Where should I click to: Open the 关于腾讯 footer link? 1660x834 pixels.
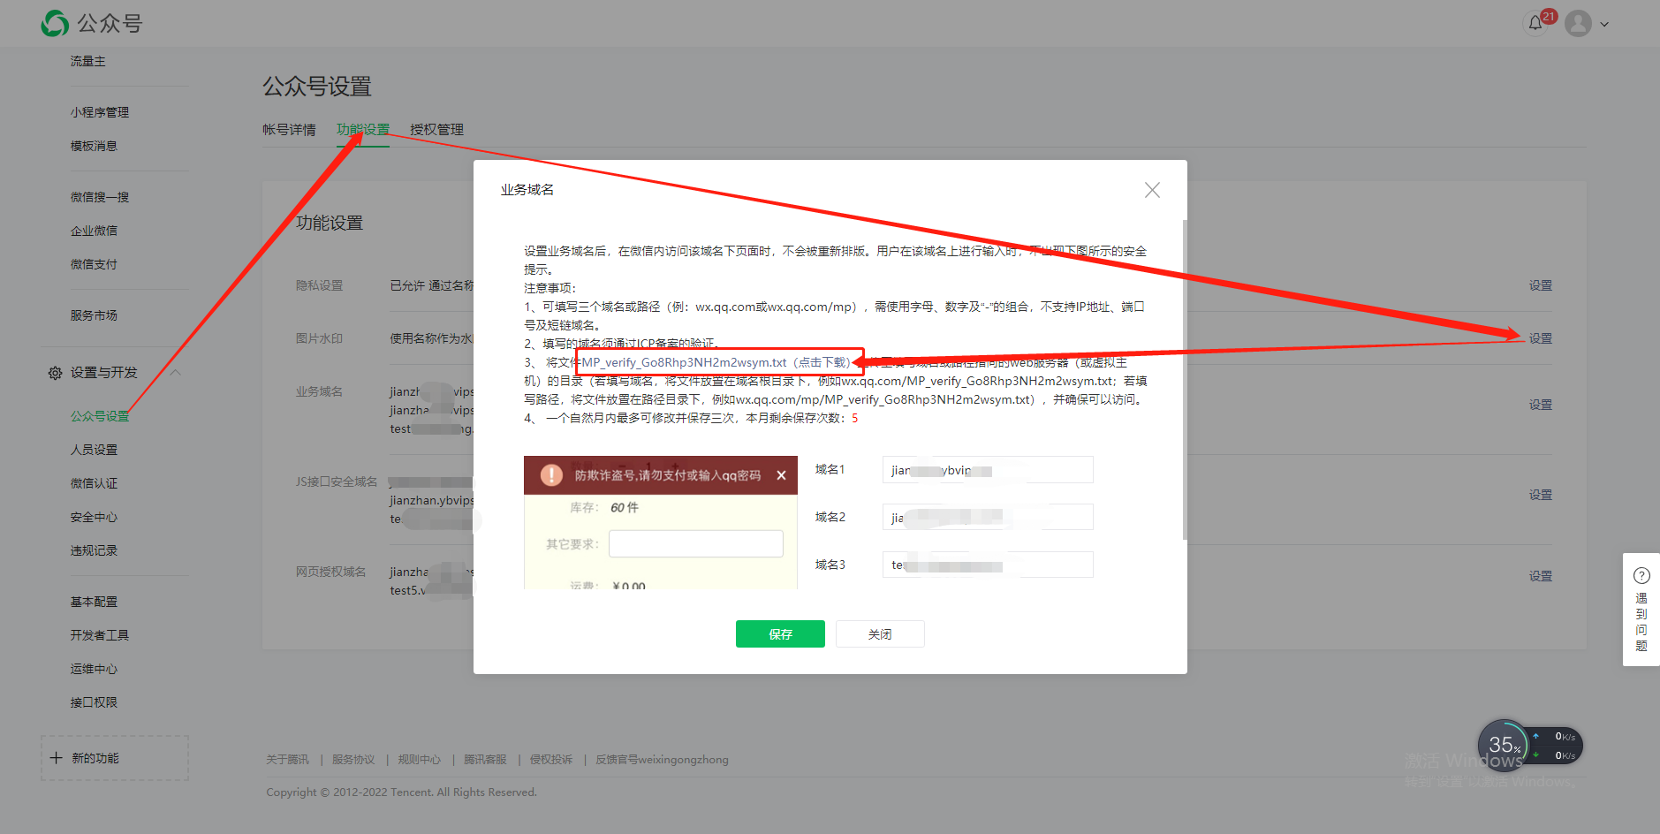[x=287, y=760]
